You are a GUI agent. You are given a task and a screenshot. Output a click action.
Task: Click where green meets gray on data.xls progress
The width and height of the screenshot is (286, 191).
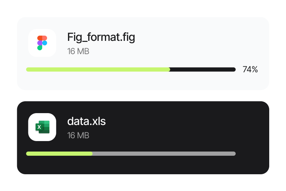92,154
